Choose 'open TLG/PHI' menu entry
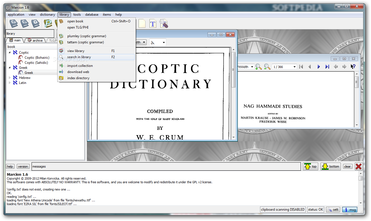 [96, 27]
